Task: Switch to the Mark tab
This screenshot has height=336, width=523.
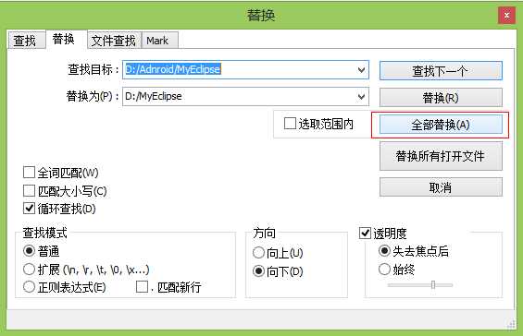Action: (x=159, y=41)
